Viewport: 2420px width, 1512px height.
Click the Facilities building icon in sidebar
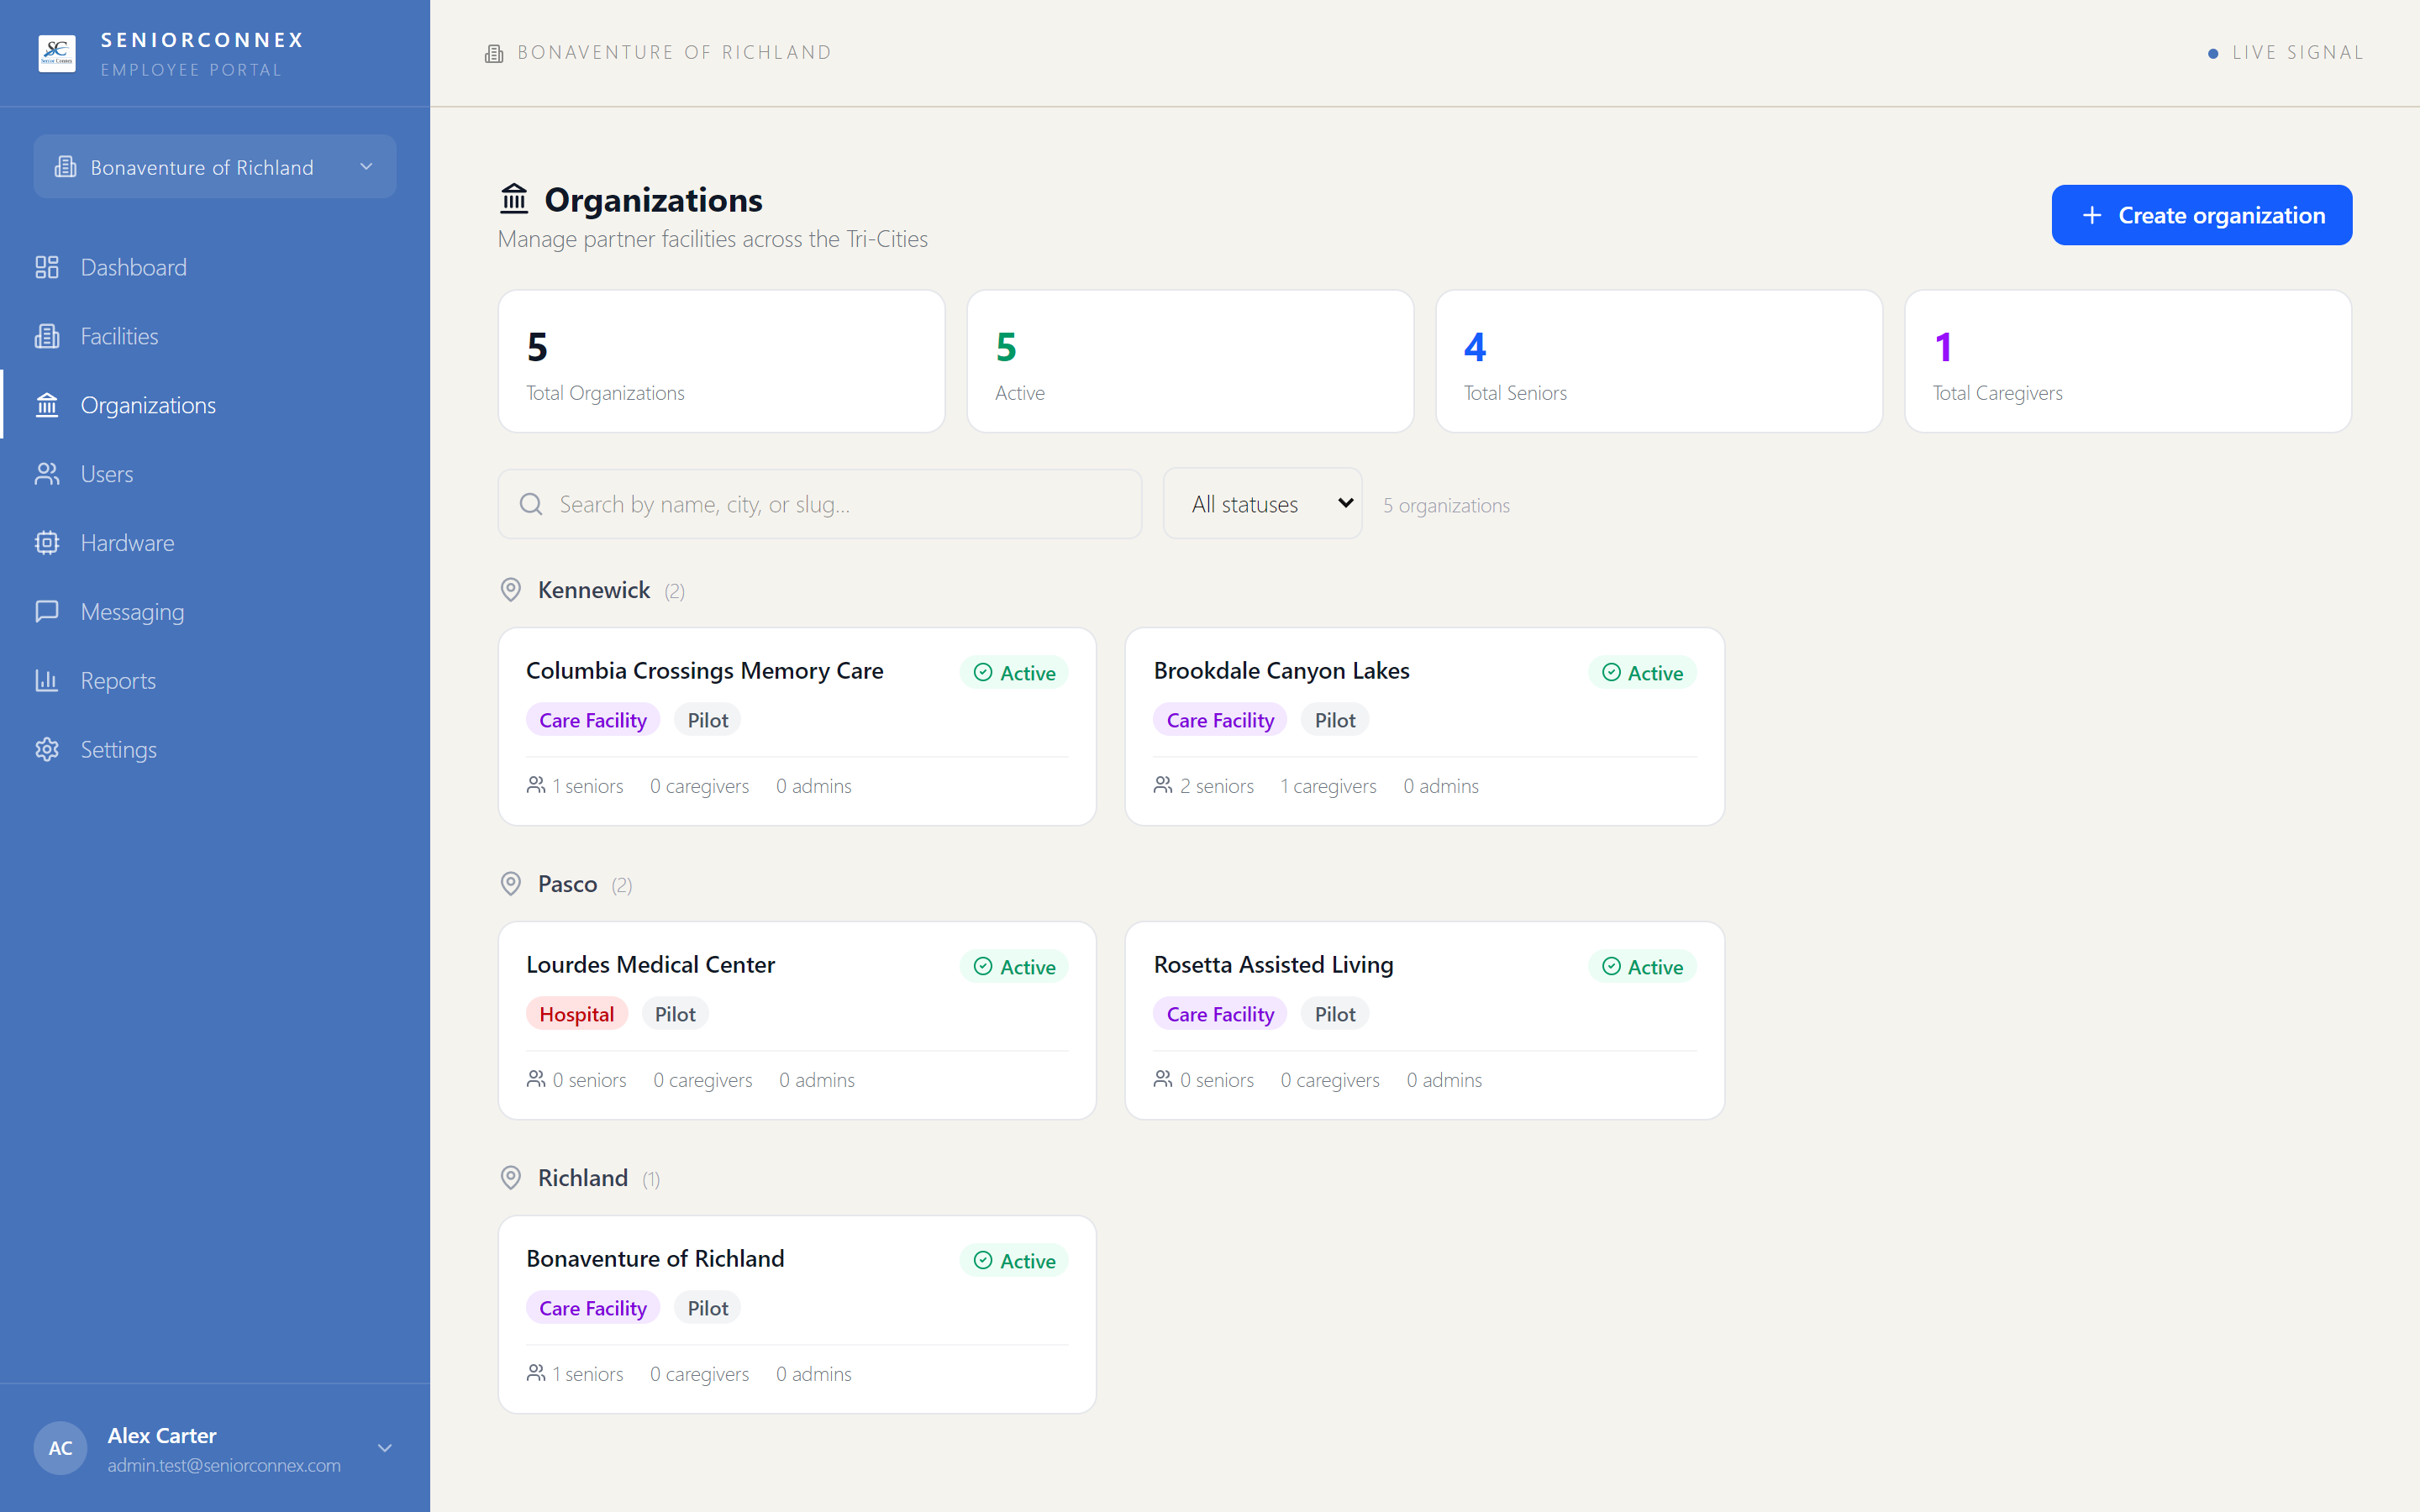pos(47,336)
